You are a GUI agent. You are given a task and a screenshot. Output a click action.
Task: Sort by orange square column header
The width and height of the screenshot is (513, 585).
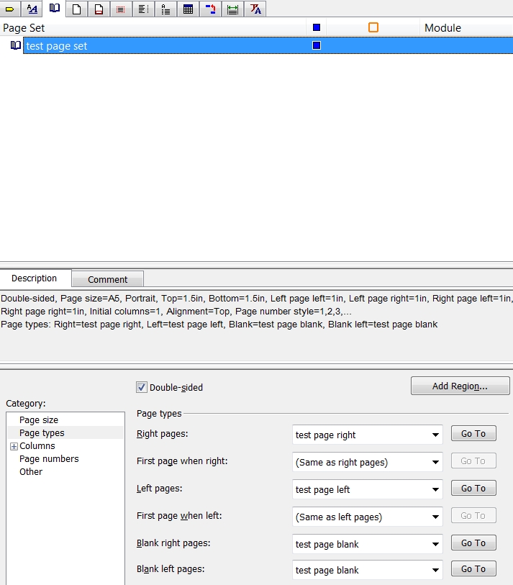point(373,27)
